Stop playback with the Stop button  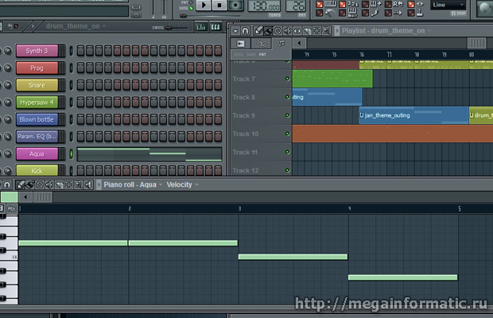[219, 5]
